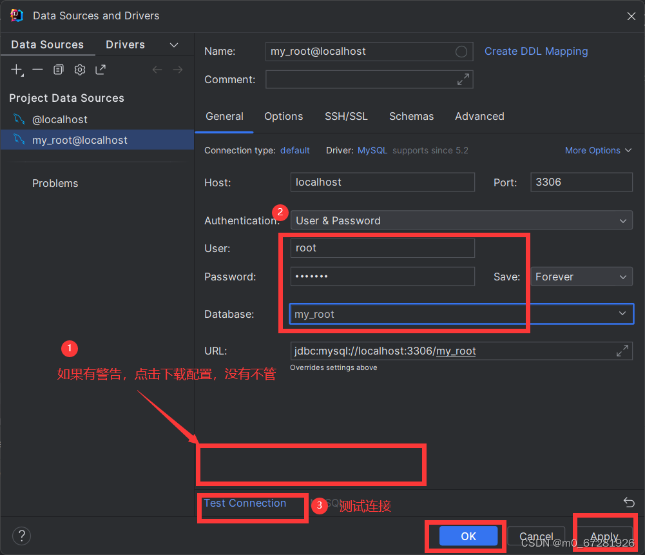Add a new data source

point(16,69)
